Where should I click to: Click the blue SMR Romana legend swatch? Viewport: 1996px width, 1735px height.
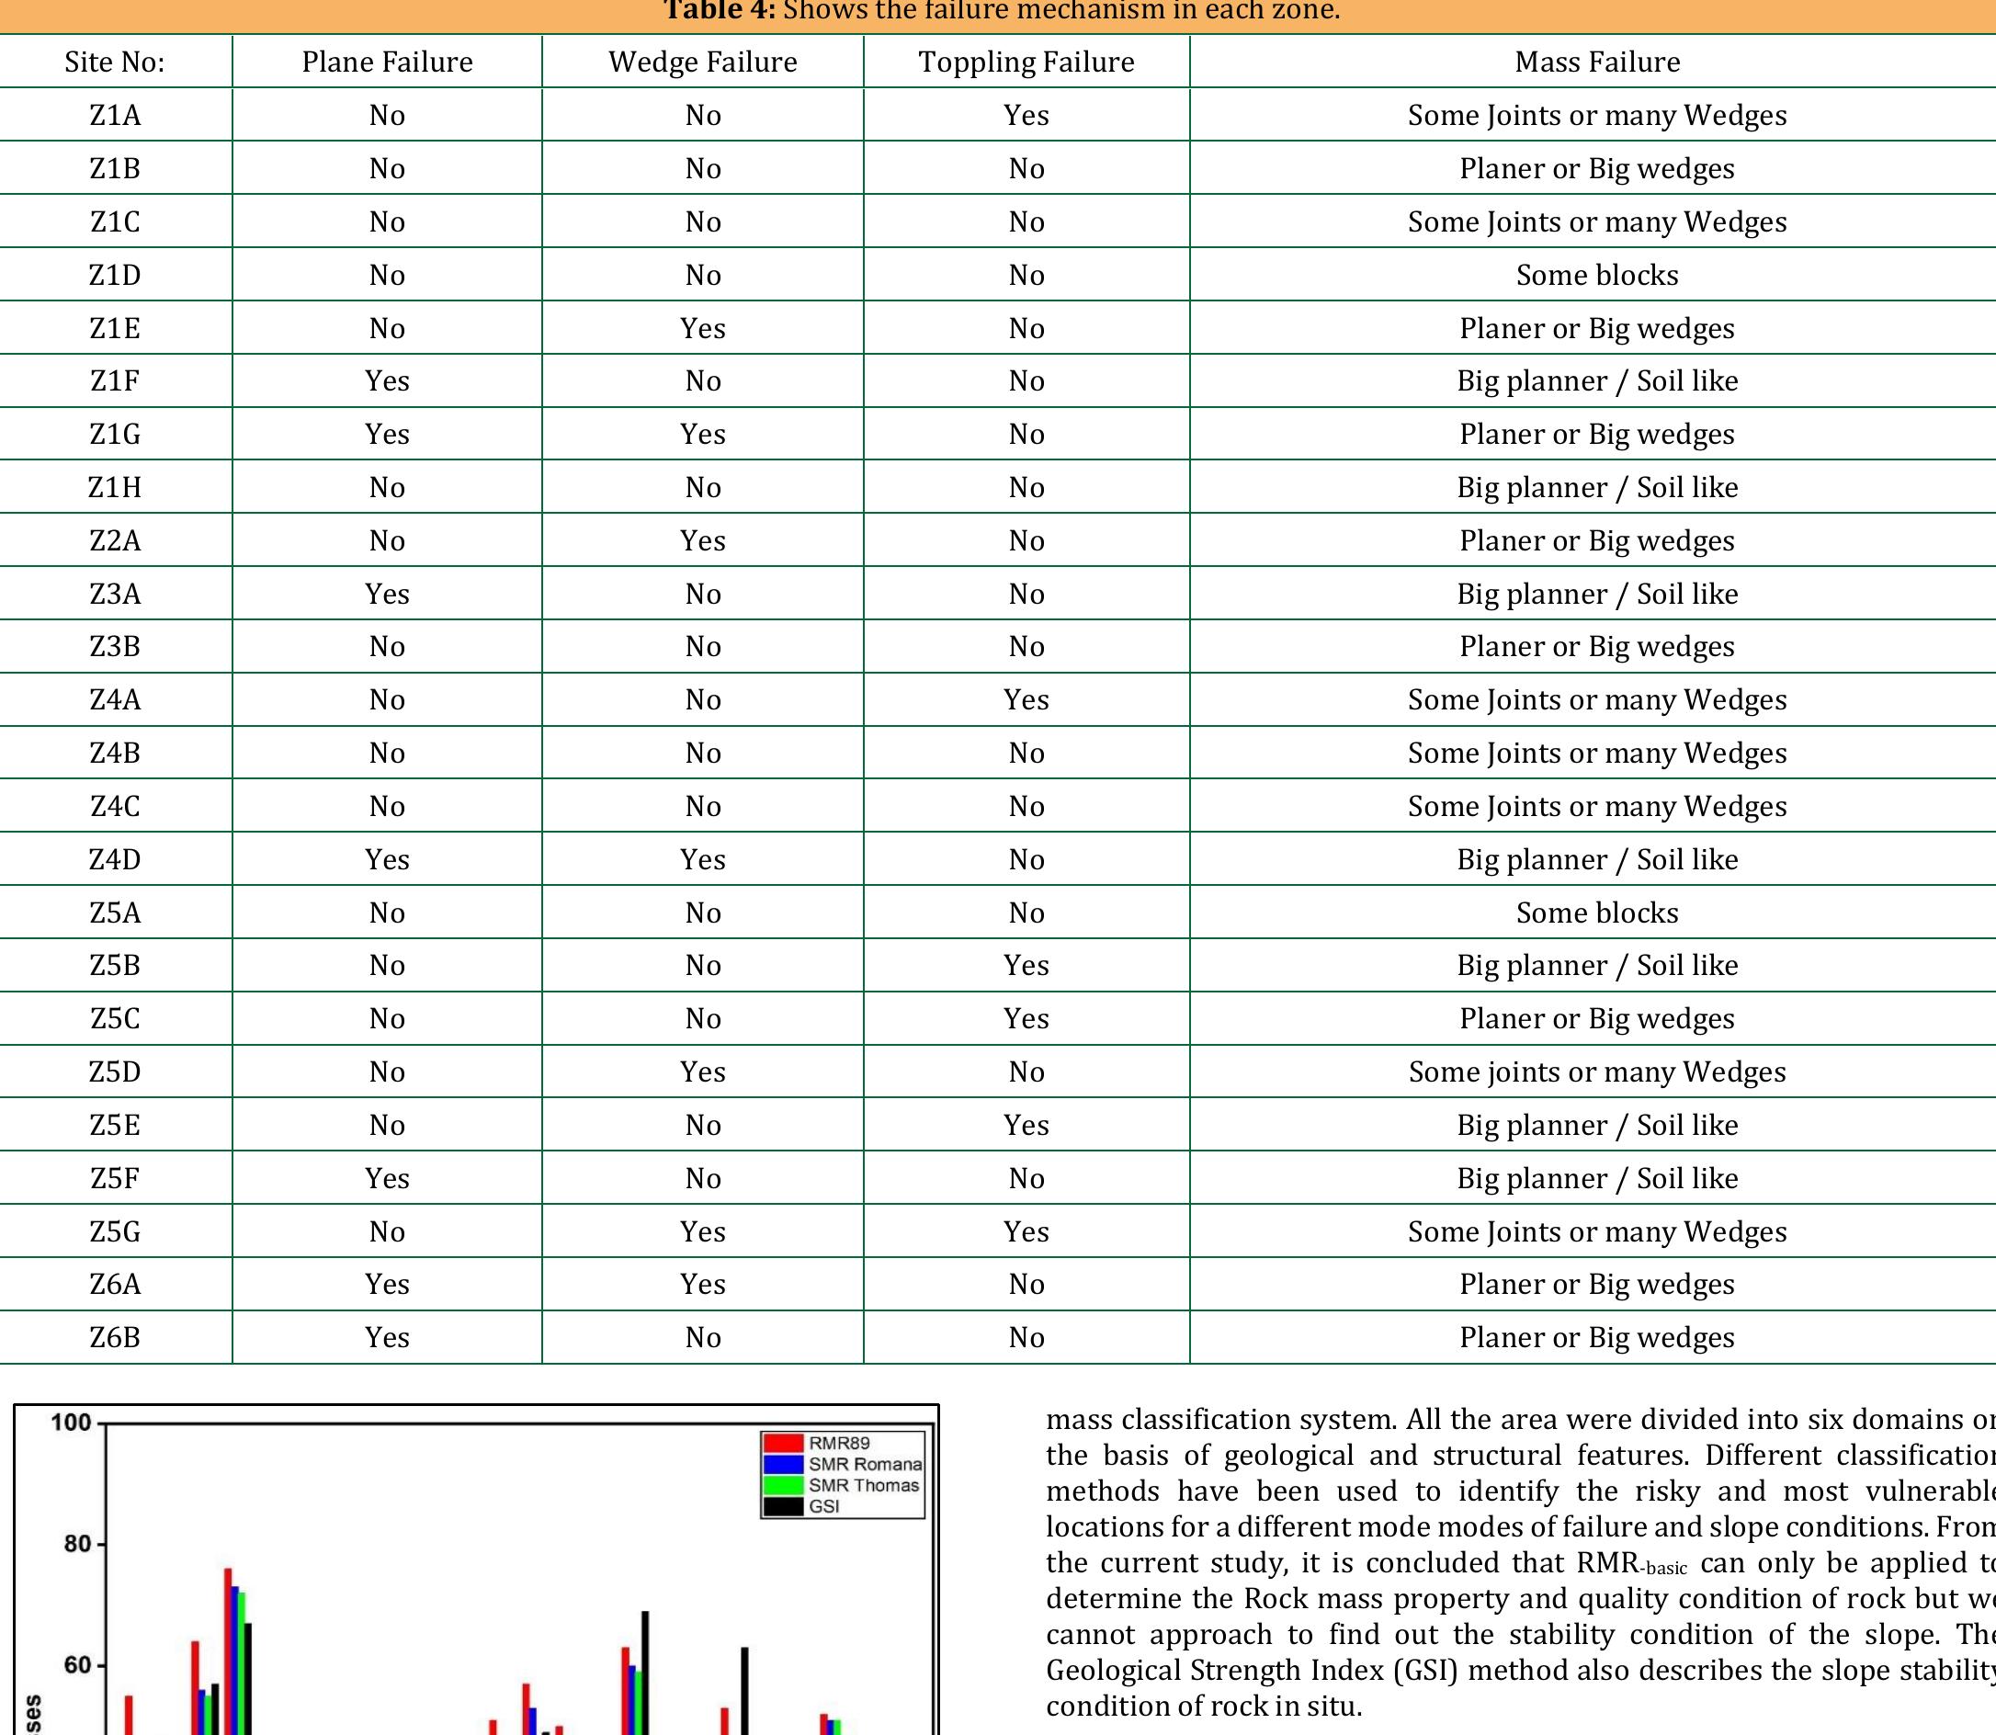[783, 1464]
